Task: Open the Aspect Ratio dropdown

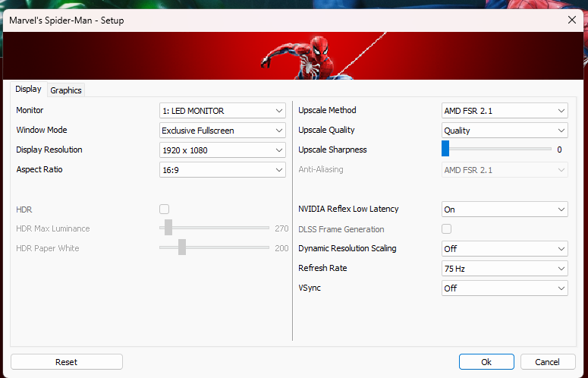Action: coord(222,170)
